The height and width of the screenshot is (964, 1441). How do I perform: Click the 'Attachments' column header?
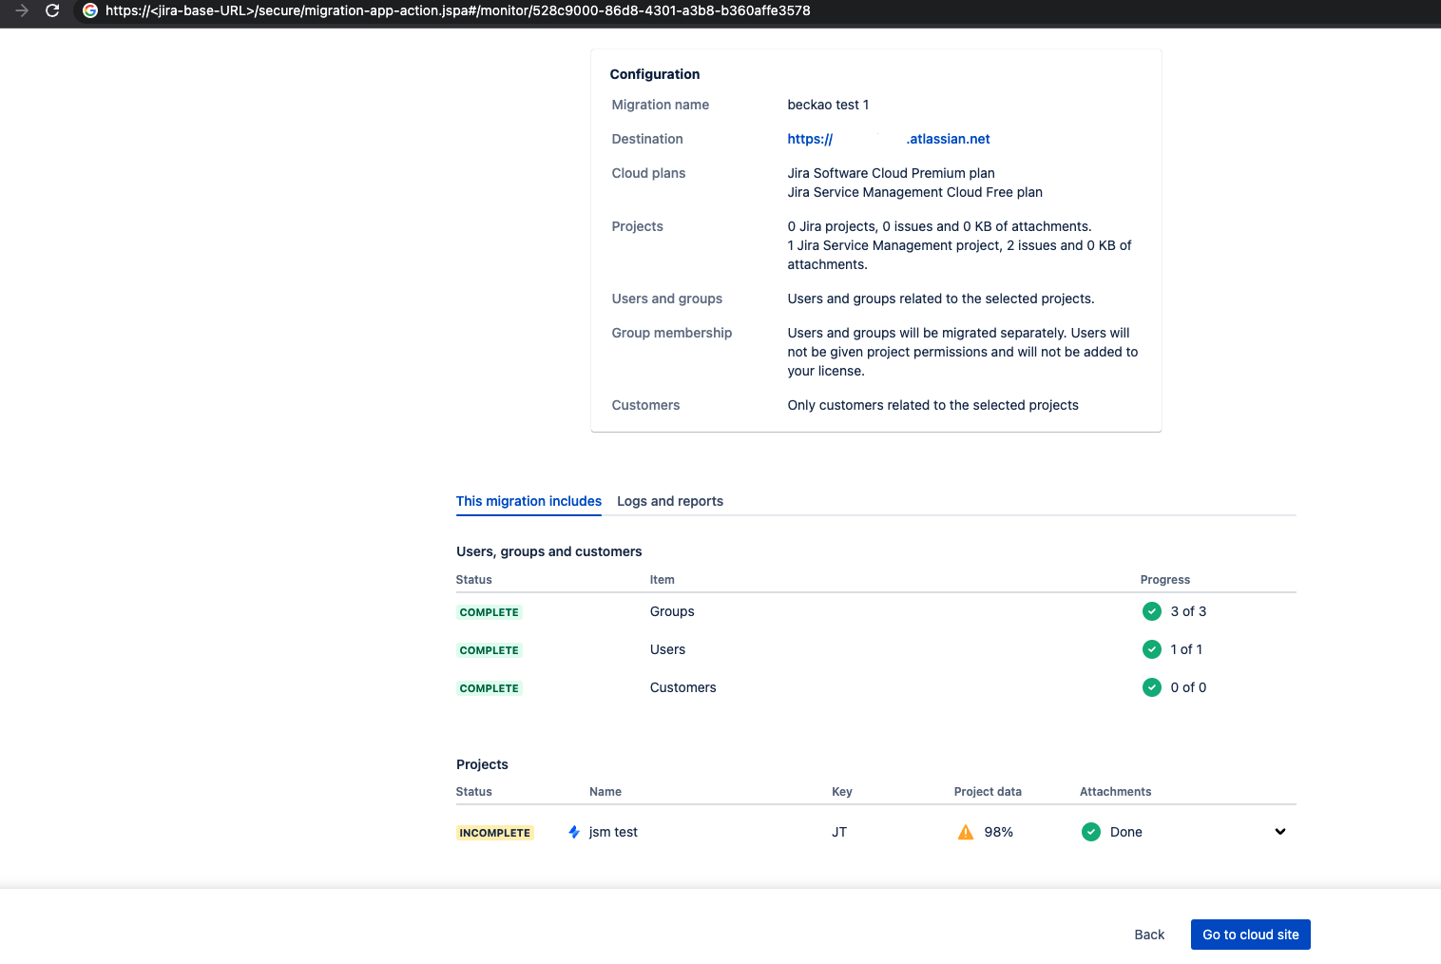pos(1116,792)
